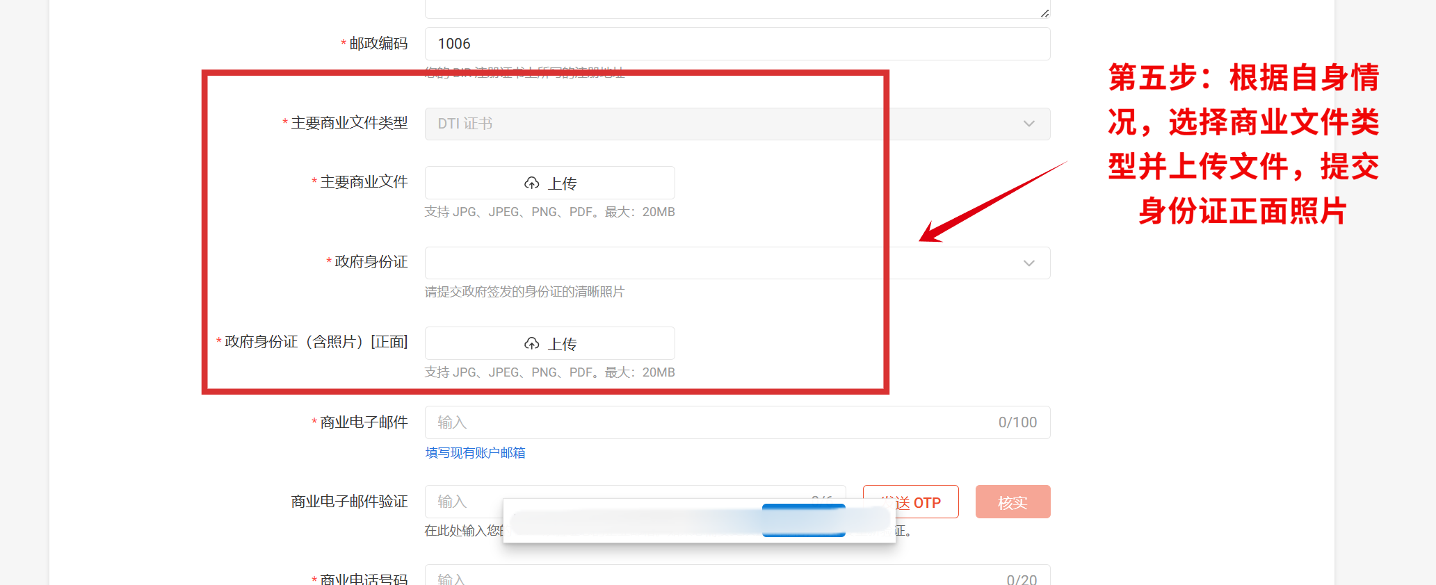This screenshot has width=1436, height=585.
Task: Upload the government ID front photo
Action: (549, 343)
